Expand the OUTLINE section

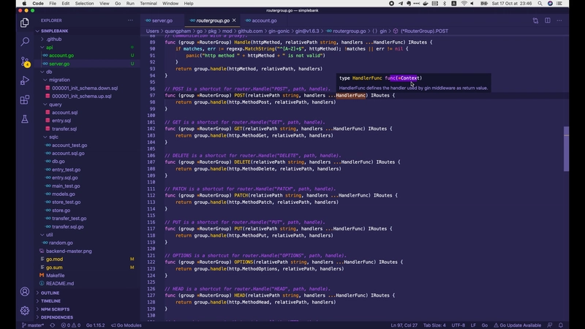pos(50,292)
